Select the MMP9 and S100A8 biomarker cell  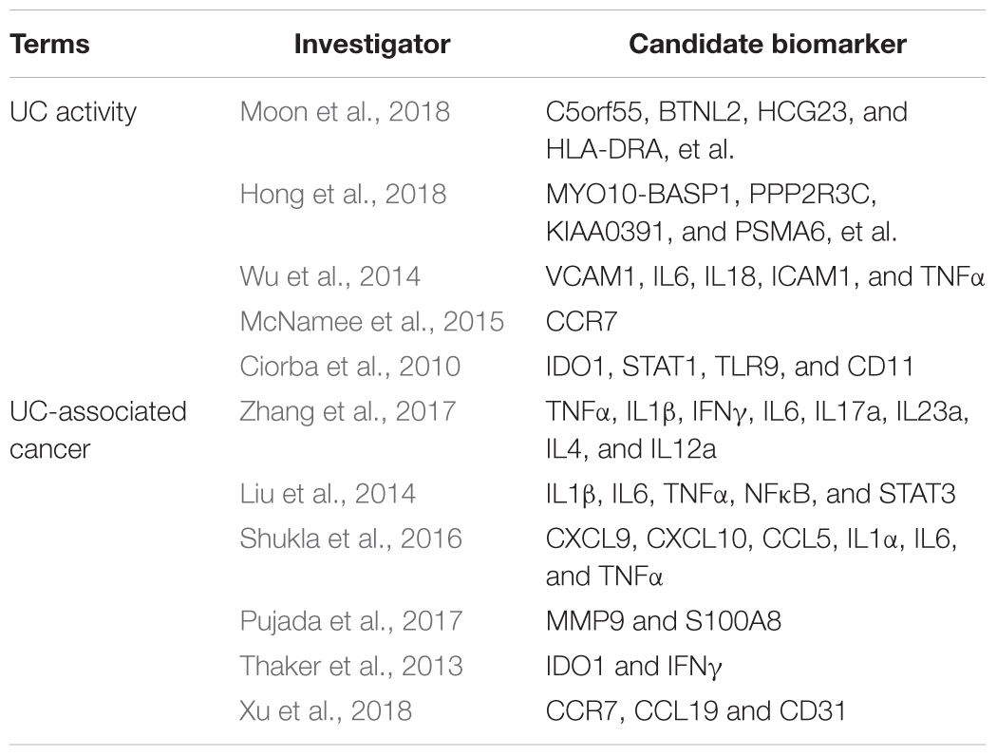click(663, 621)
